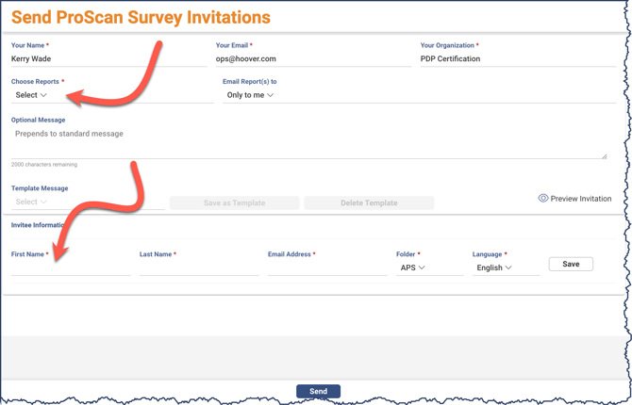Expand the Email Report(s) to dropdown

(250, 95)
